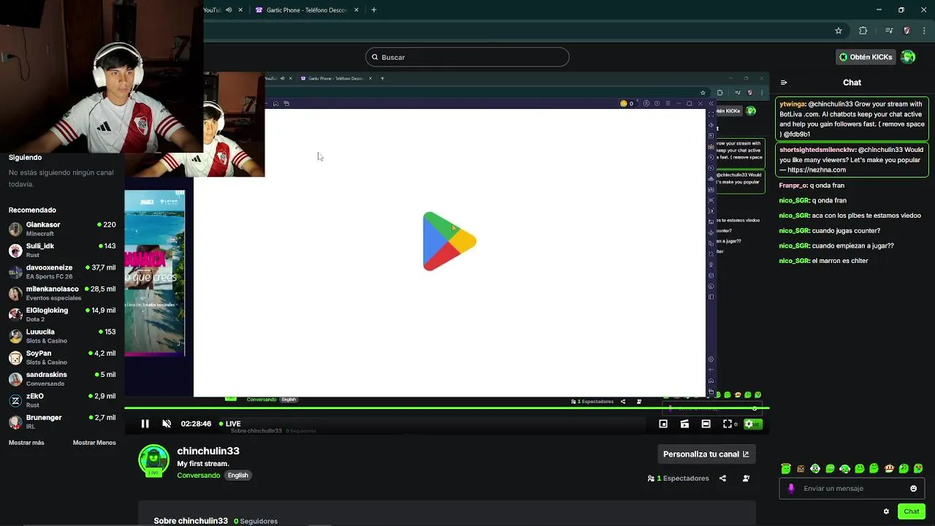
Task: Close the YouTube tab
Action: click(x=240, y=10)
